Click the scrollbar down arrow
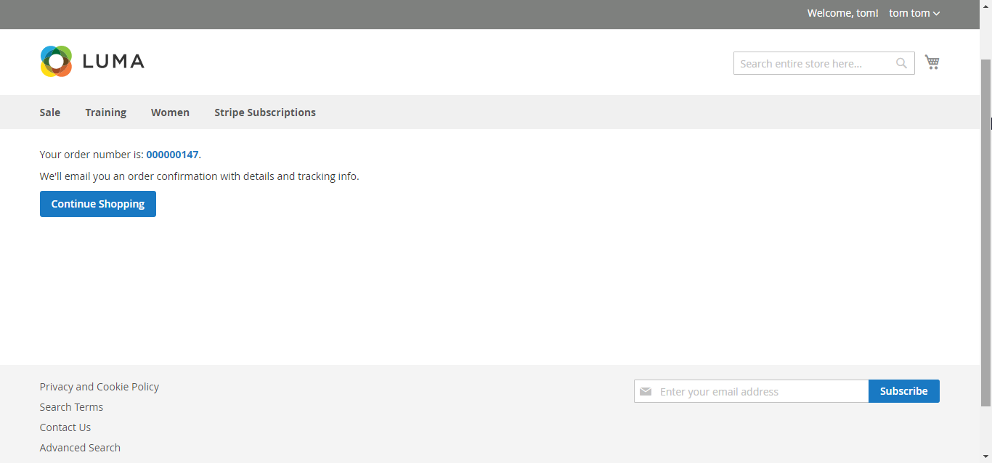 (985, 457)
